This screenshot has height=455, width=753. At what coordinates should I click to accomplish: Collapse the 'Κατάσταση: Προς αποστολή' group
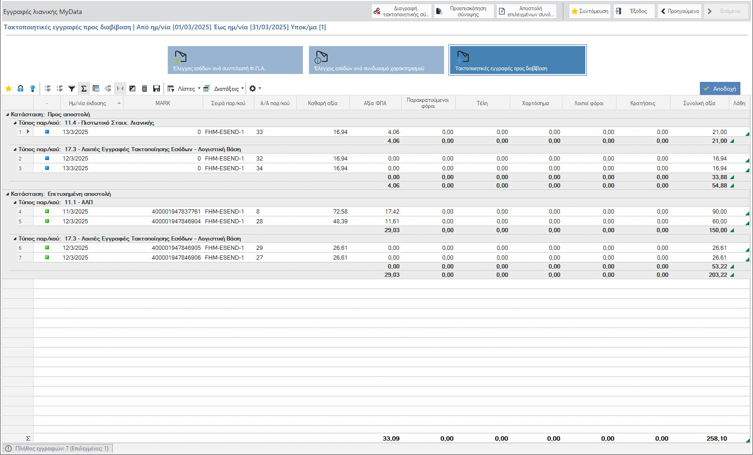tap(7, 114)
